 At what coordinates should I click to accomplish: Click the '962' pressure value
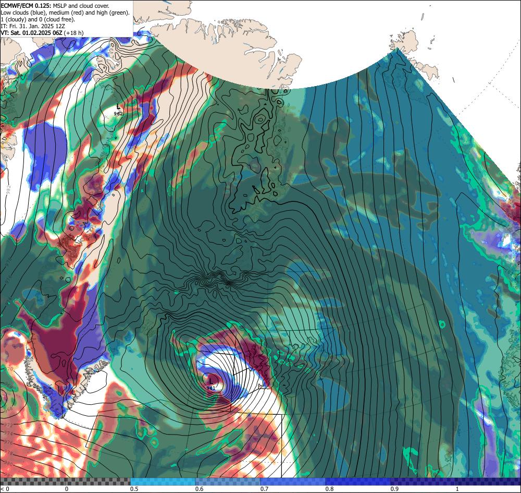[x=118, y=113]
